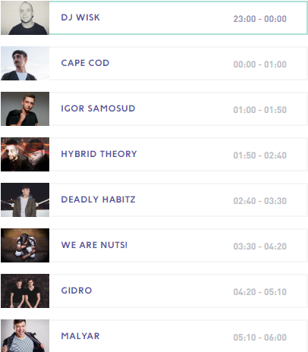This screenshot has width=308, height=352.
Task: Click the 05:10 - 06:00 closing slot
Action: [259, 338]
